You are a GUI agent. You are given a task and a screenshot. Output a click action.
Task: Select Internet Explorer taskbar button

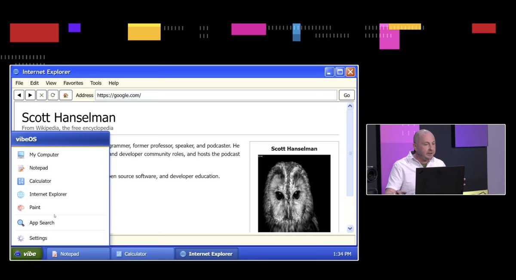coord(206,254)
